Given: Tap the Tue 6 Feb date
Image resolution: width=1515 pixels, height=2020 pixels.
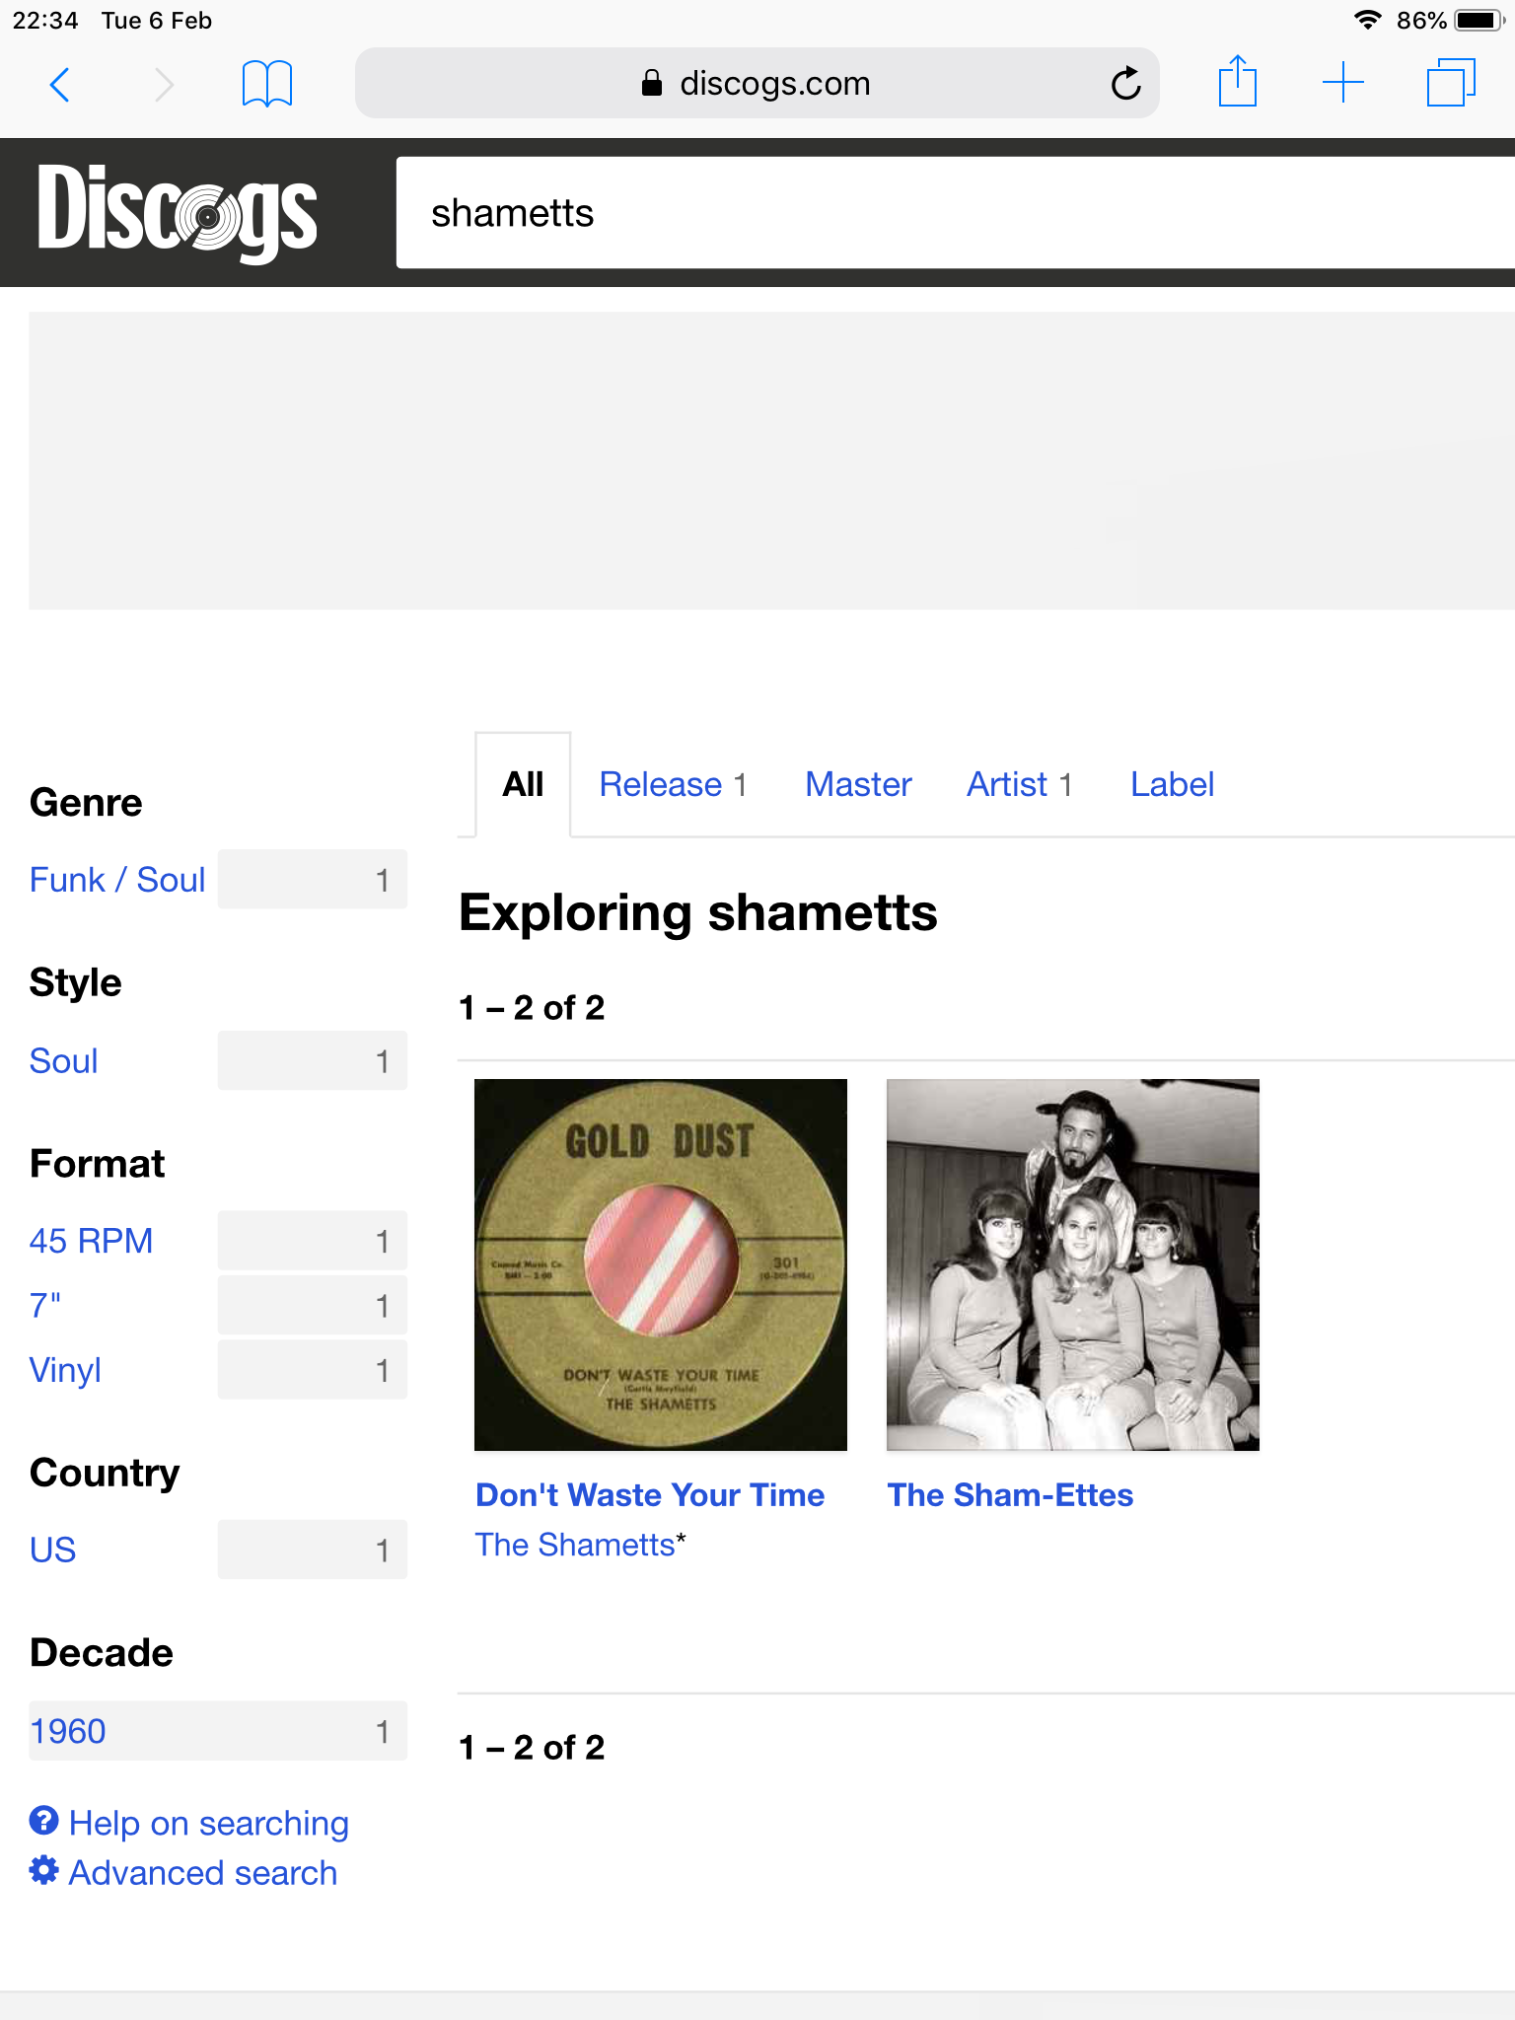Looking at the screenshot, I should point(157,21).
